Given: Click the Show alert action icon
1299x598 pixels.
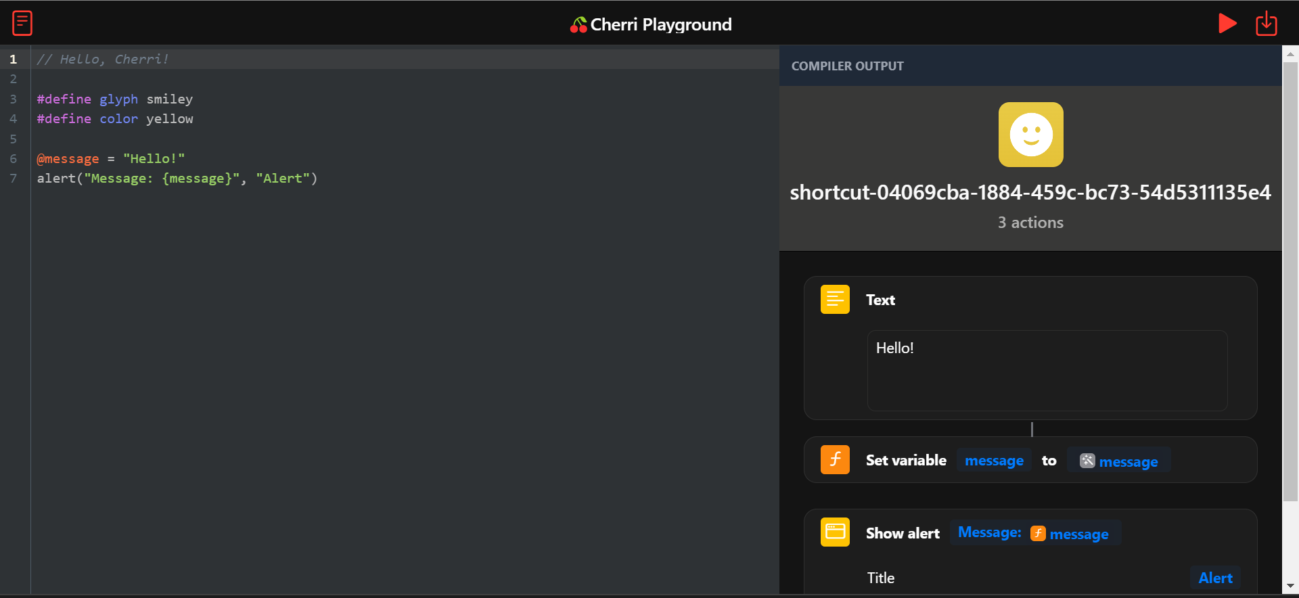Looking at the screenshot, I should tap(835, 532).
